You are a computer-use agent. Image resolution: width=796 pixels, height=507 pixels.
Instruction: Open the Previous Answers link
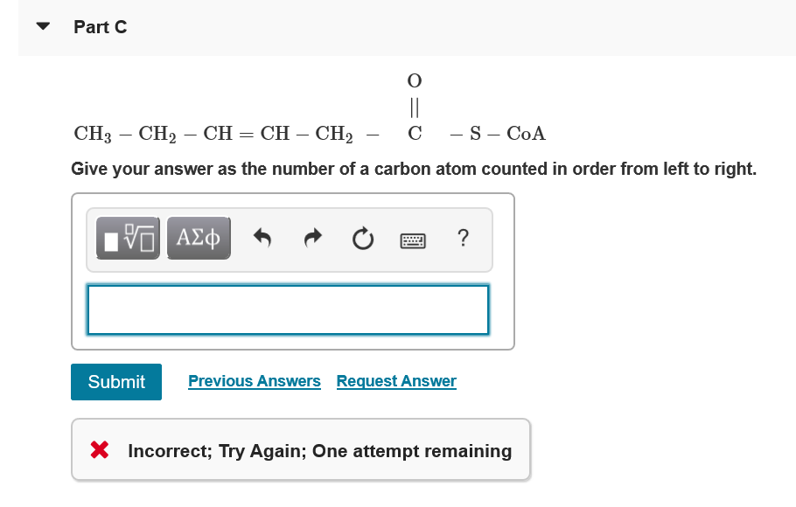[x=254, y=381]
